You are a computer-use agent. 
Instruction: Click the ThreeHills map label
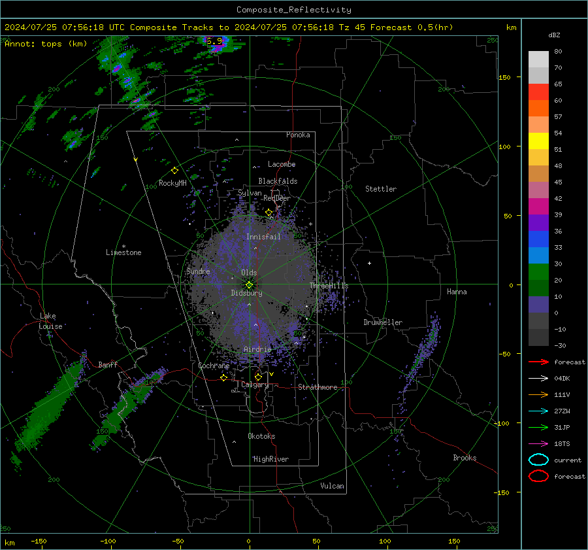329,286
